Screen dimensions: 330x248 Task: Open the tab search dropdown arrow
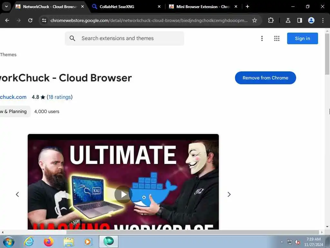[x=6, y=6]
